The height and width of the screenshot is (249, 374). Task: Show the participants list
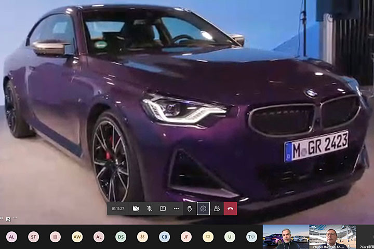(x=217, y=209)
